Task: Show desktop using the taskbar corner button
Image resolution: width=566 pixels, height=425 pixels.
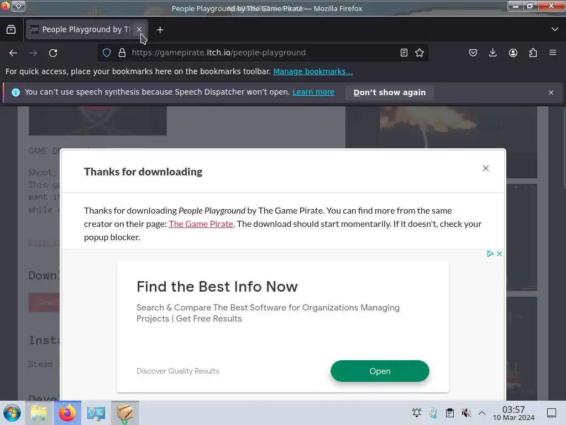Action: coord(552,413)
